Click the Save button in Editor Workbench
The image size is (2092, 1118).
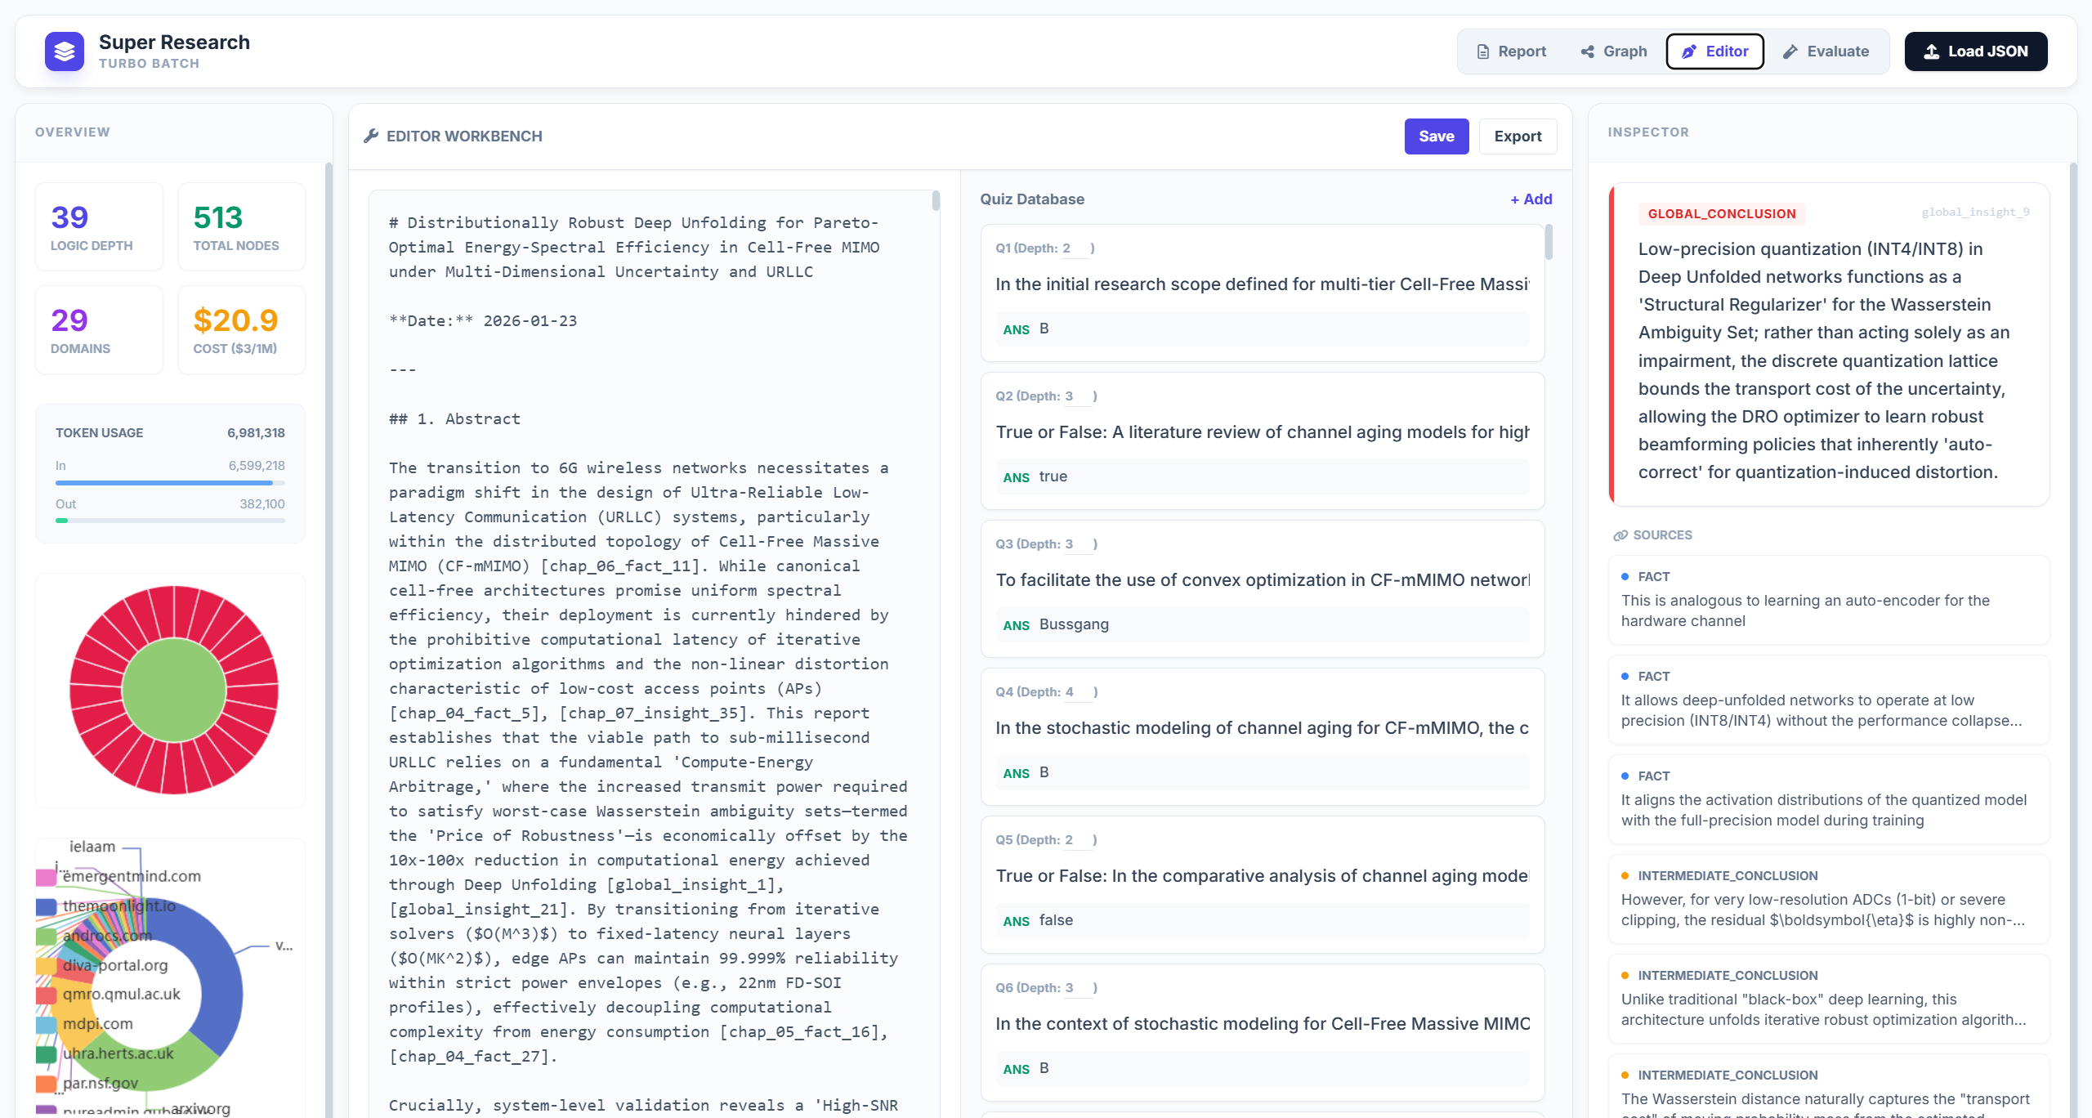pyautogui.click(x=1436, y=136)
